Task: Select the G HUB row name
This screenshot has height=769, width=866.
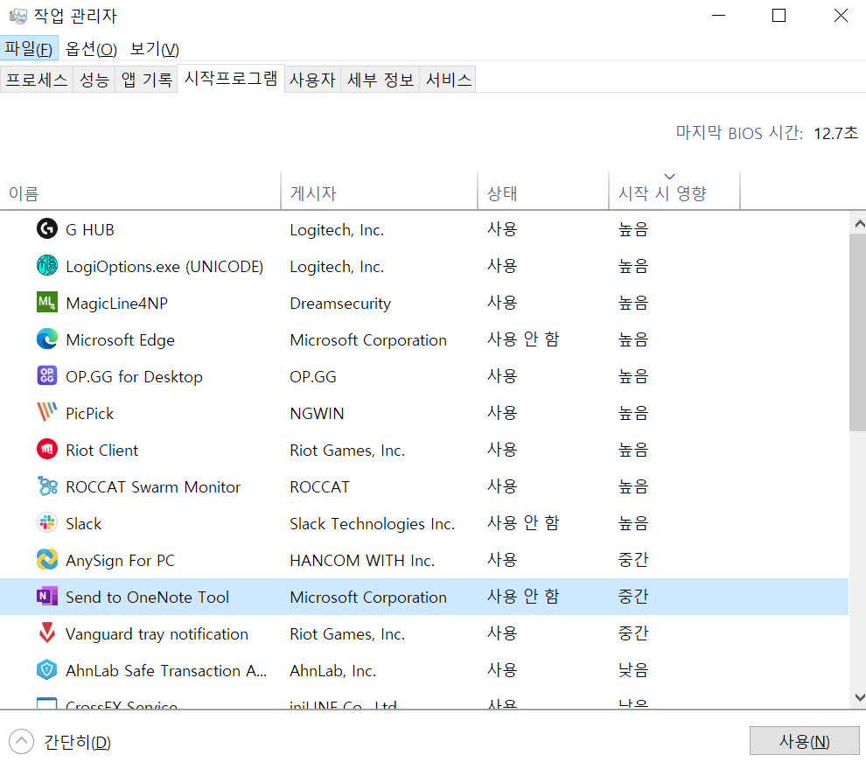Action: pyautogui.click(x=89, y=230)
